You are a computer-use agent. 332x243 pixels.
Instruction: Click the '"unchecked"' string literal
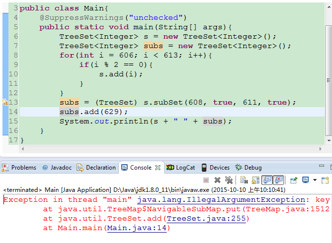pyautogui.click(x=156, y=17)
